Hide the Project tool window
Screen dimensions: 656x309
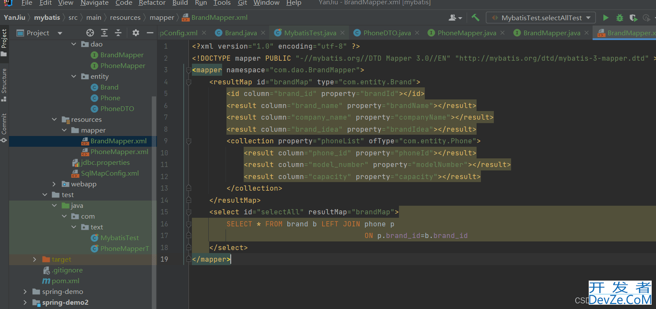pos(150,33)
